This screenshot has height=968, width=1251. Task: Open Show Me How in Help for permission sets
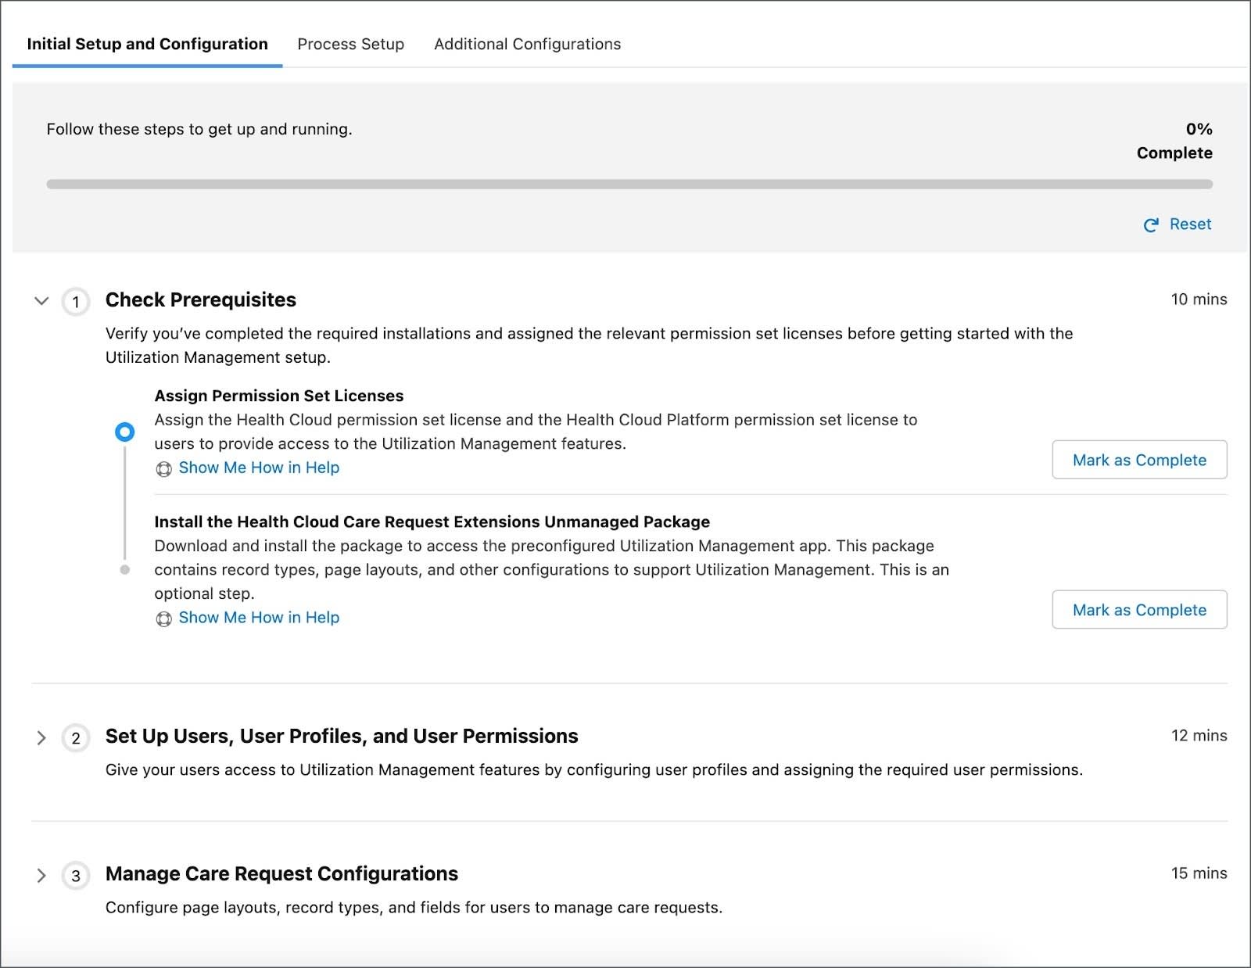(259, 468)
